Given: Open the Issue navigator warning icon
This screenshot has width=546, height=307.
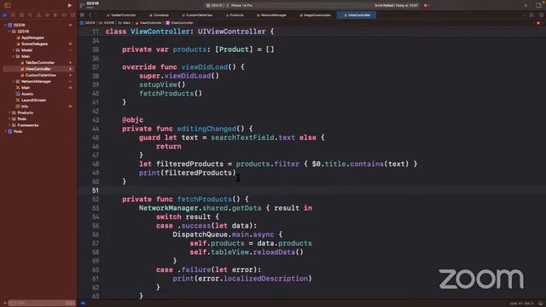Looking at the screenshot, I should (x=38, y=15).
